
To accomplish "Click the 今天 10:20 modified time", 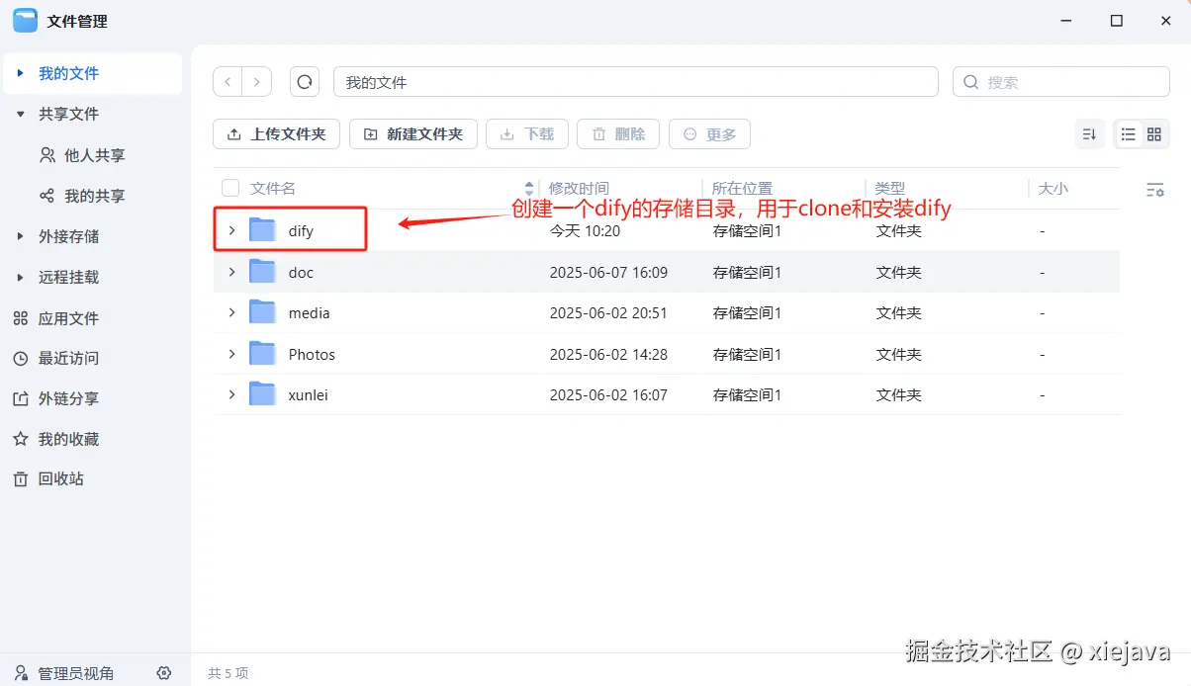I will coord(585,230).
